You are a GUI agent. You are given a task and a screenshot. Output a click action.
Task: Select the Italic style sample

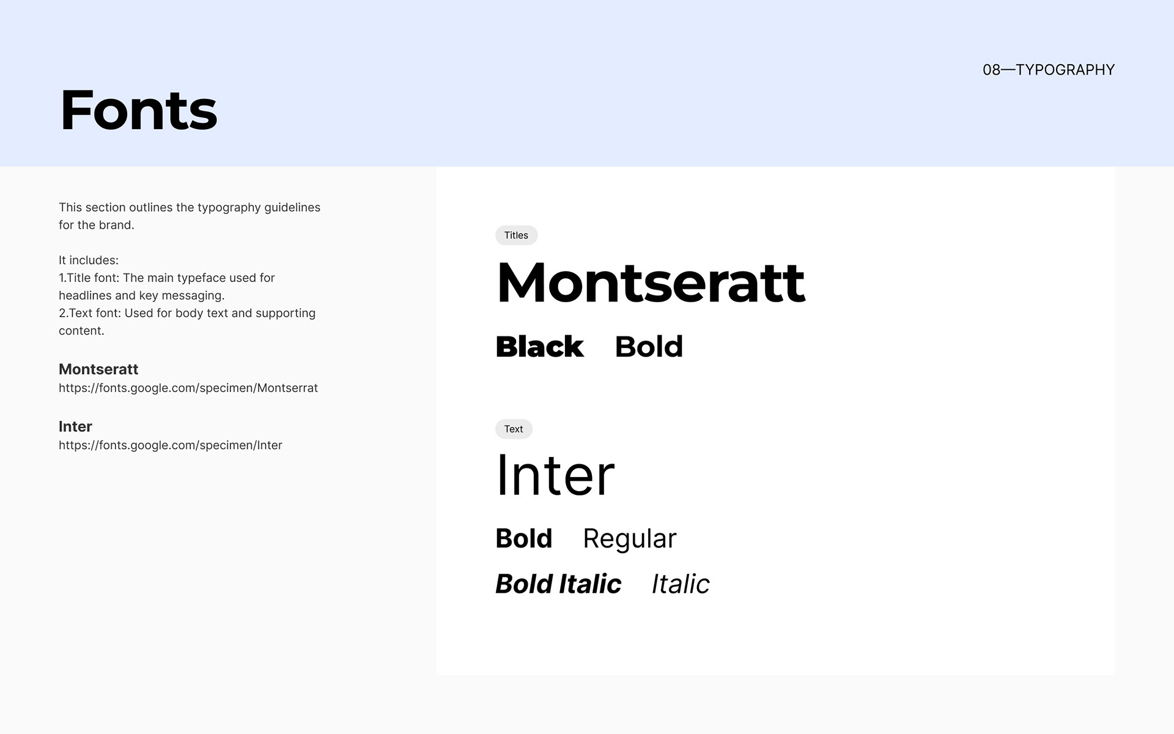point(680,584)
